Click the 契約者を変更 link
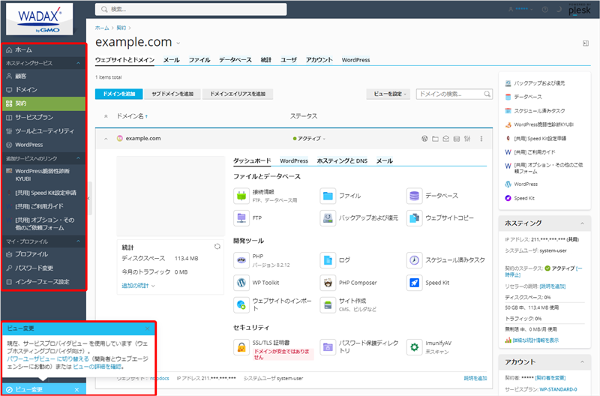Screen dimensions: 600x396 pyautogui.click(x=550, y=378)
